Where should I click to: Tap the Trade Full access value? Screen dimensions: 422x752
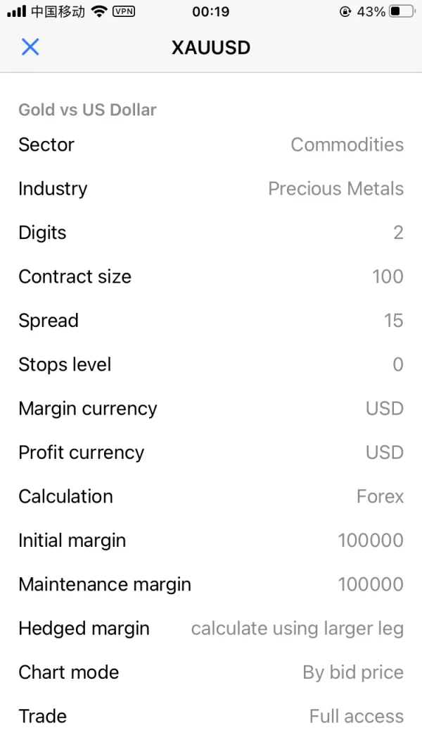356,716
